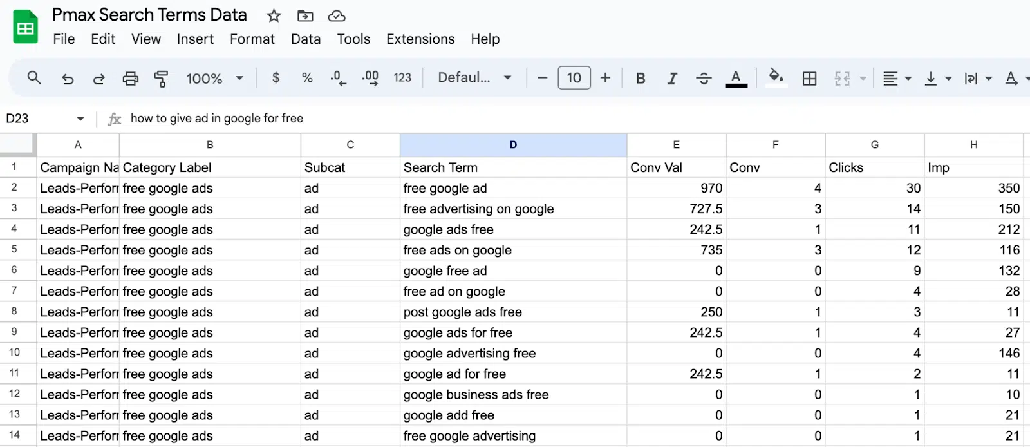This screenshot has height=447, width=1030.
Task: Open the Tools menu
Action: click(353, 39)
